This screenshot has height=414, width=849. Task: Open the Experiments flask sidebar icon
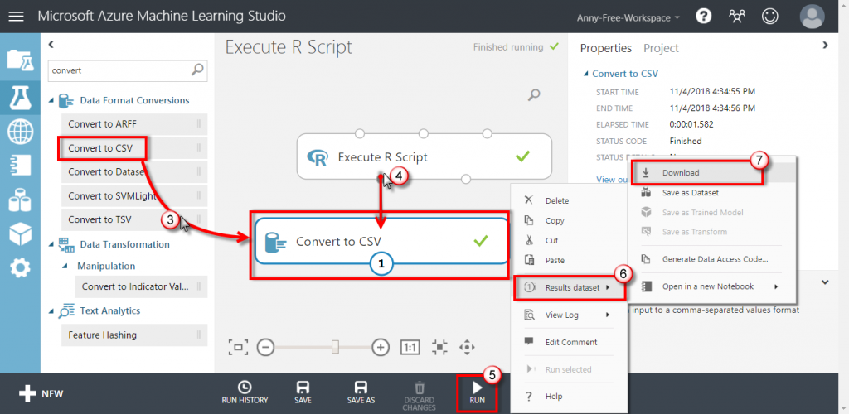[20, 97]
